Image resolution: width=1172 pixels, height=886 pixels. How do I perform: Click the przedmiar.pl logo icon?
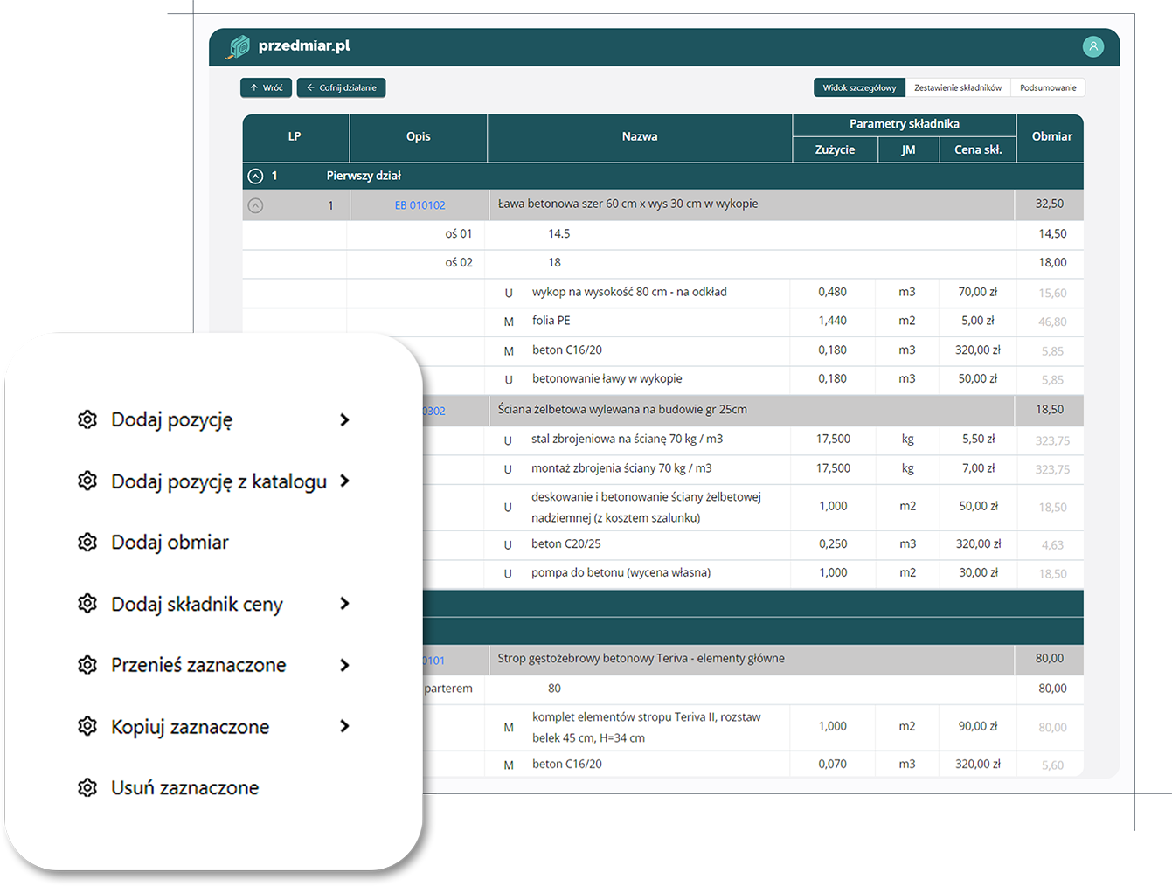pos(238,47)
